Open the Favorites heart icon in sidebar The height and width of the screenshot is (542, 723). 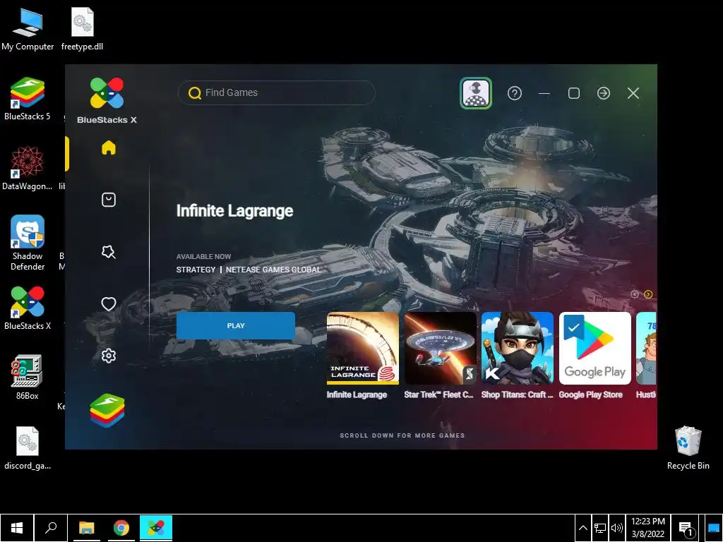(x=108, y=303)
